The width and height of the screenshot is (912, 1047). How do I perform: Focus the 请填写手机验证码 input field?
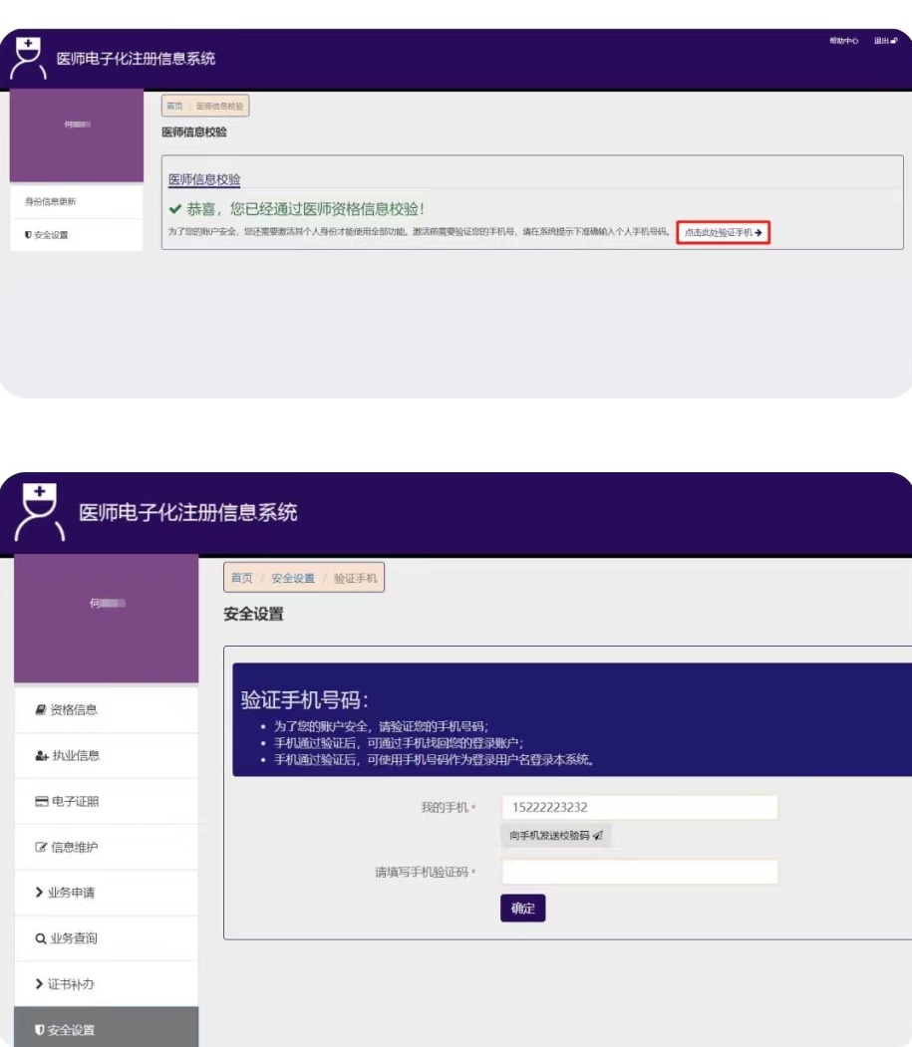click(x=639, y=873)
